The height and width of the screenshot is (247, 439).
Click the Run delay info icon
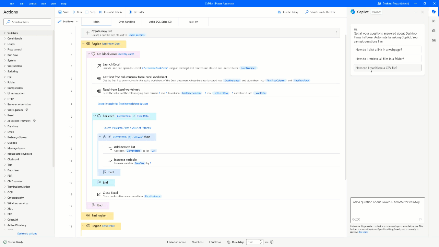(272, 242)
